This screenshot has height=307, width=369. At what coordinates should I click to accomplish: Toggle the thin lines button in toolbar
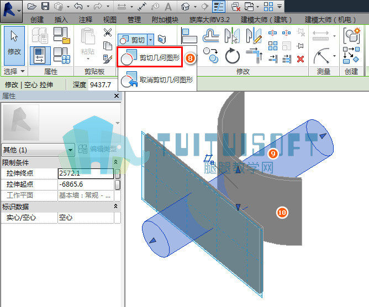(219, 7)
